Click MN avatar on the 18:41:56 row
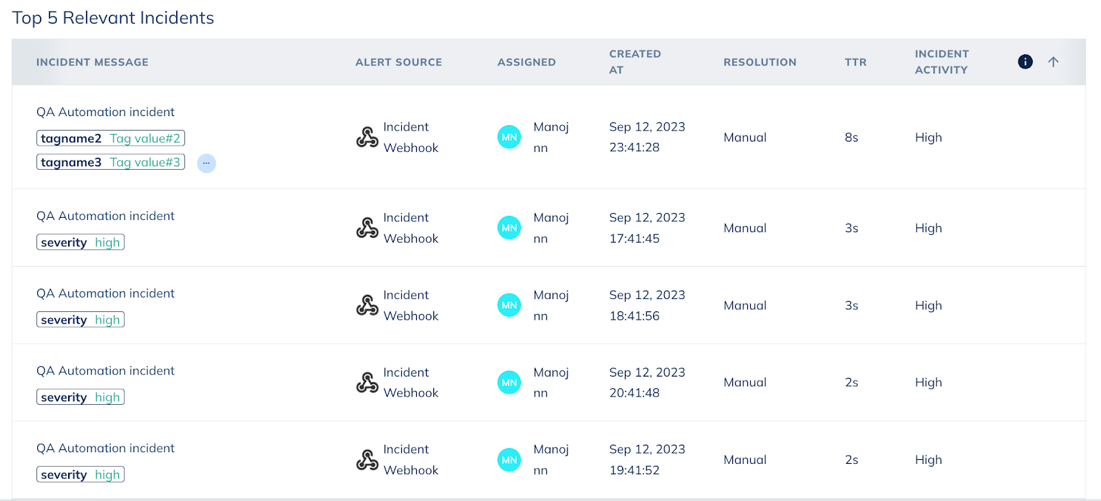The image size is (1101, 501). pos(509,305)
